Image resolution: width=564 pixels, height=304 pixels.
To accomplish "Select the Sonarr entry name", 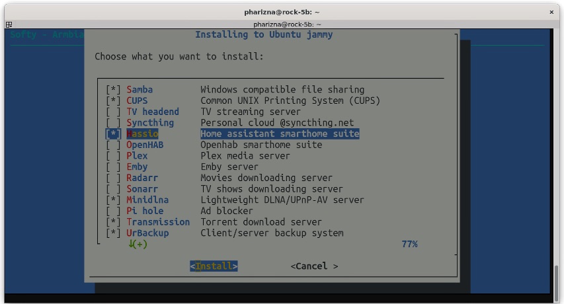I will (x=142, y=189).
